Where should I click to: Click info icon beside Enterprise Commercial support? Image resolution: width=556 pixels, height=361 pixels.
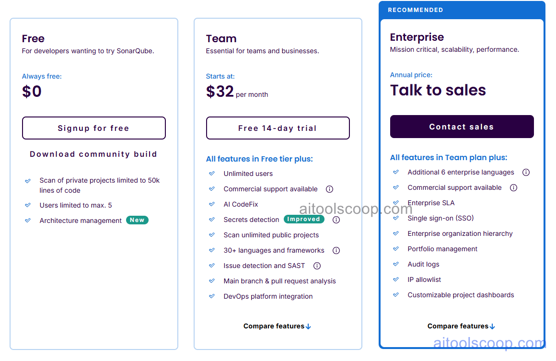(x=513, y=187)
